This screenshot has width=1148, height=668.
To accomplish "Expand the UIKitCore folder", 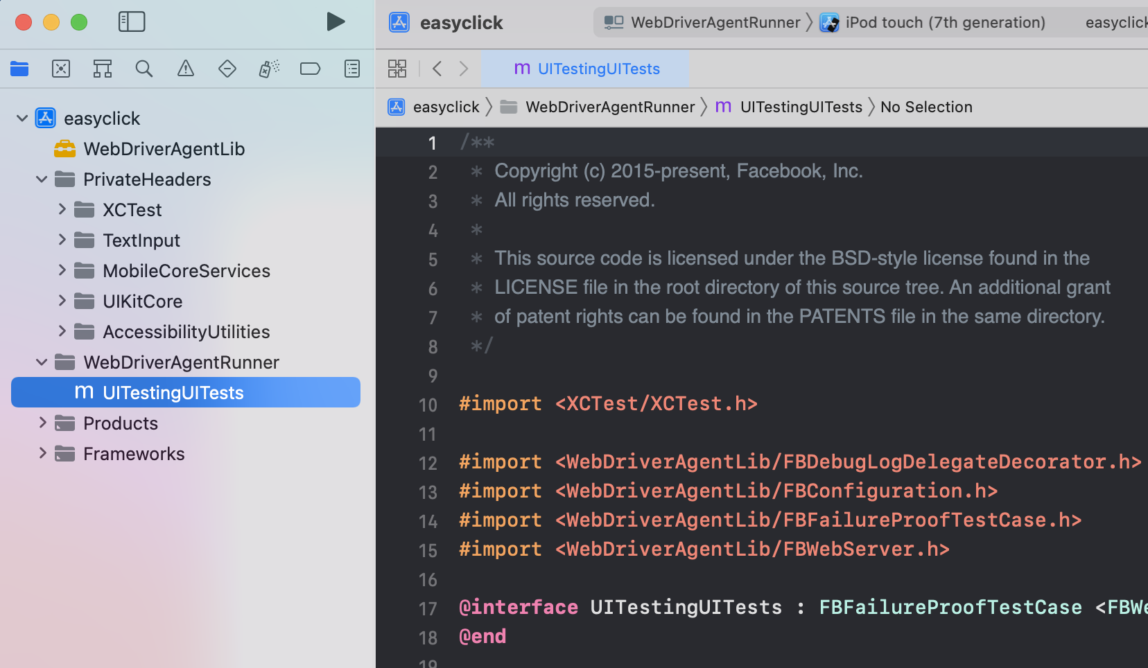I will pos(62,301).
